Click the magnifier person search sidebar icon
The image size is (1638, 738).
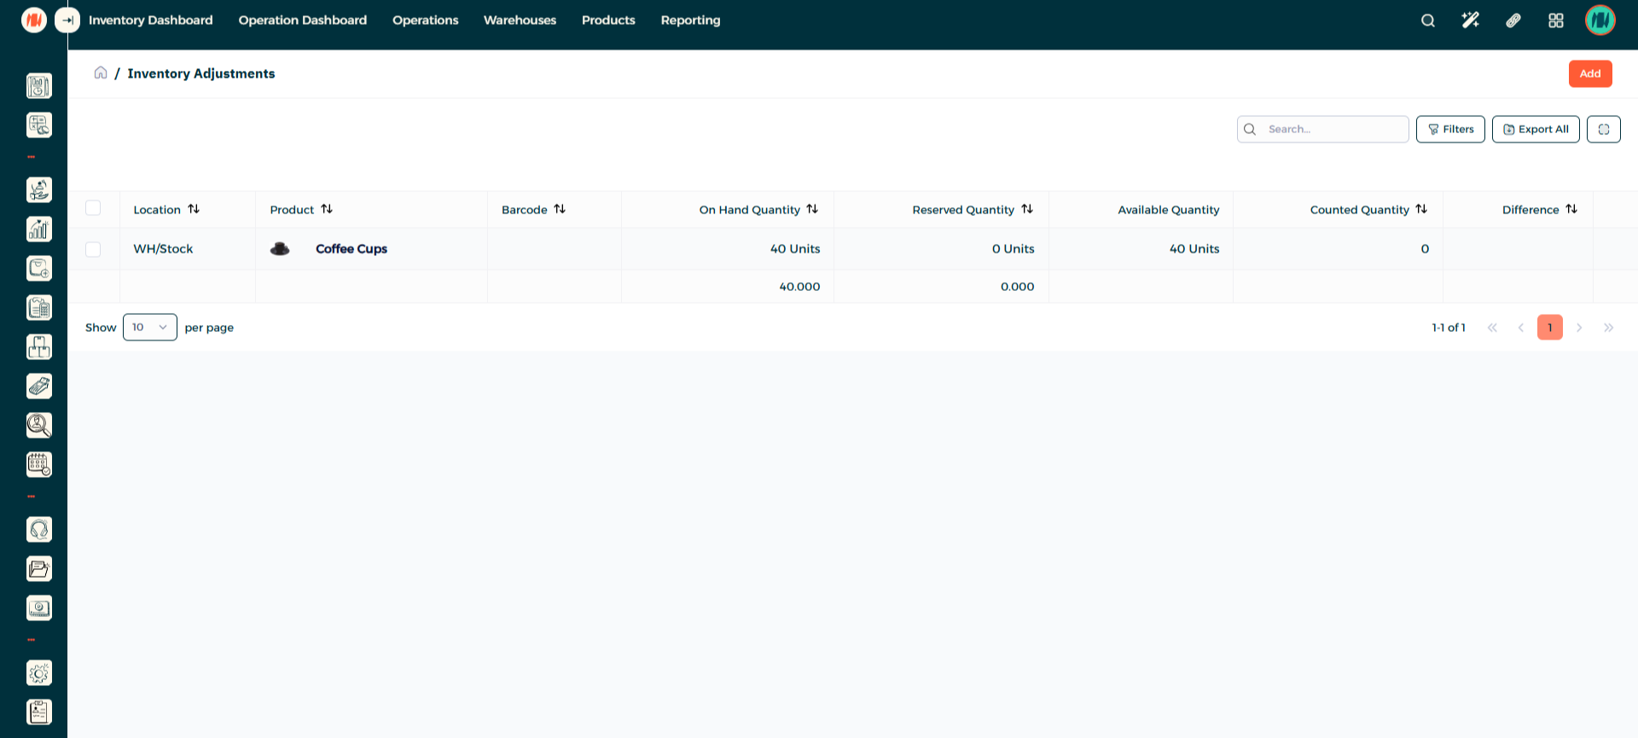tap(39, 425)
